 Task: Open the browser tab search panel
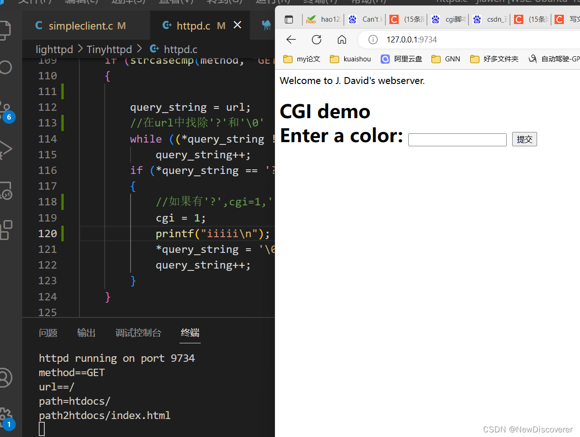(x=289, y=19)
